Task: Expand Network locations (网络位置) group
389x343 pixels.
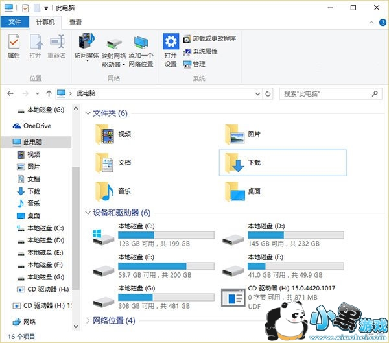Action: click(x=88, y=320)
